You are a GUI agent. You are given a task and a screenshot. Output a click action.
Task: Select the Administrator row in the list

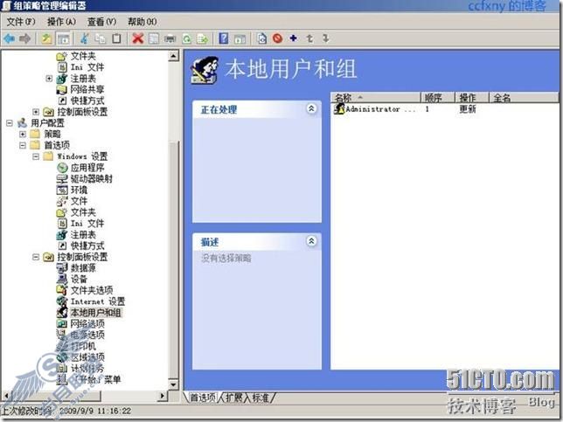(445, 108)
